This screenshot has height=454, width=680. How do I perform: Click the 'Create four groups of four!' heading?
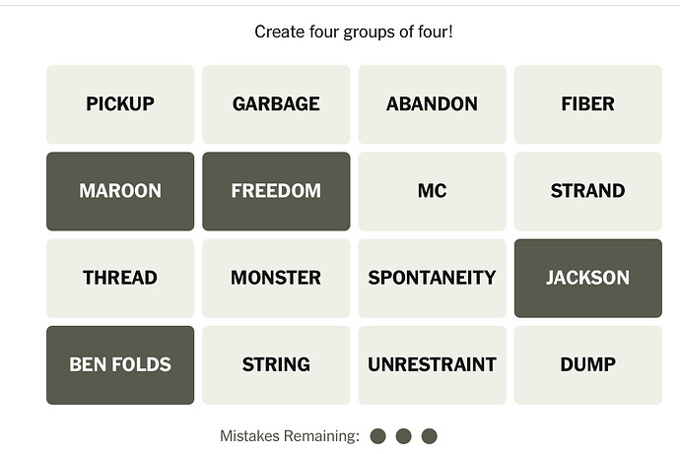click(x=354, y=32)
